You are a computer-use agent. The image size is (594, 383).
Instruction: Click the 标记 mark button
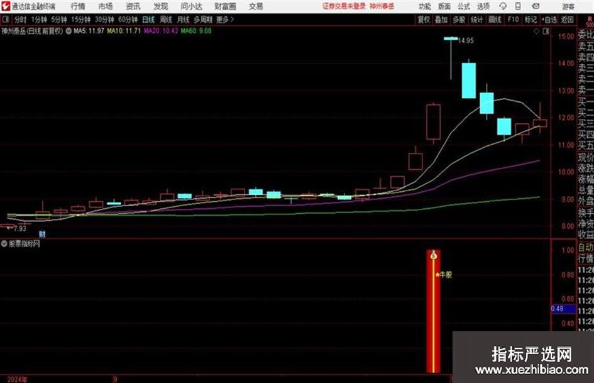pyautogui.click(x=531, y=19)
